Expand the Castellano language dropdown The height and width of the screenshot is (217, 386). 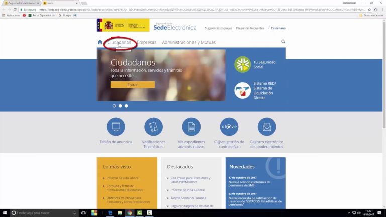coord(277,28)
